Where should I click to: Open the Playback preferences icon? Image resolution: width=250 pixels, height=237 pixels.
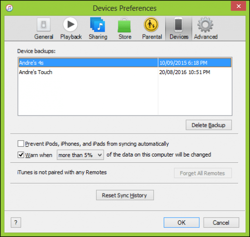click(x=71, y=25)
